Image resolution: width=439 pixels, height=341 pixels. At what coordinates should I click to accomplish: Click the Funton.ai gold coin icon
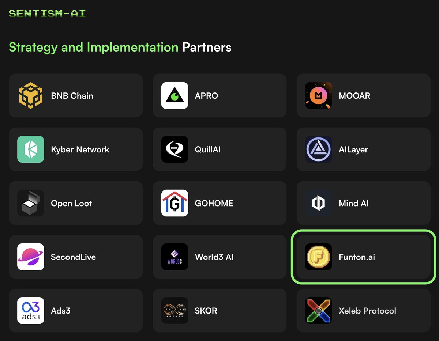319,257
